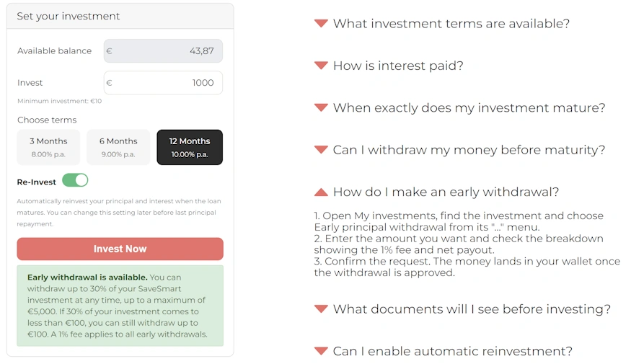Click the Early withdrawal info notice box
631x364 pixels.
[x=120, y=306]
